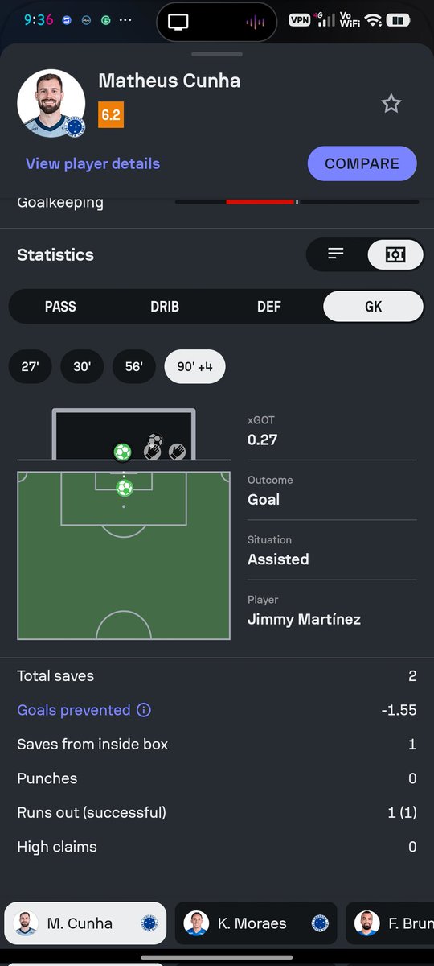434x966 pixels.
Task: Tap the first glove save icon in goal
Action: point(153,449)
